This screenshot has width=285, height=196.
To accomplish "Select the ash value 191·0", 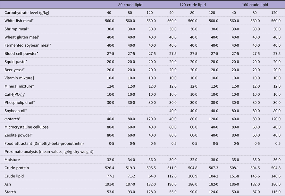I will tap(110, 184).
